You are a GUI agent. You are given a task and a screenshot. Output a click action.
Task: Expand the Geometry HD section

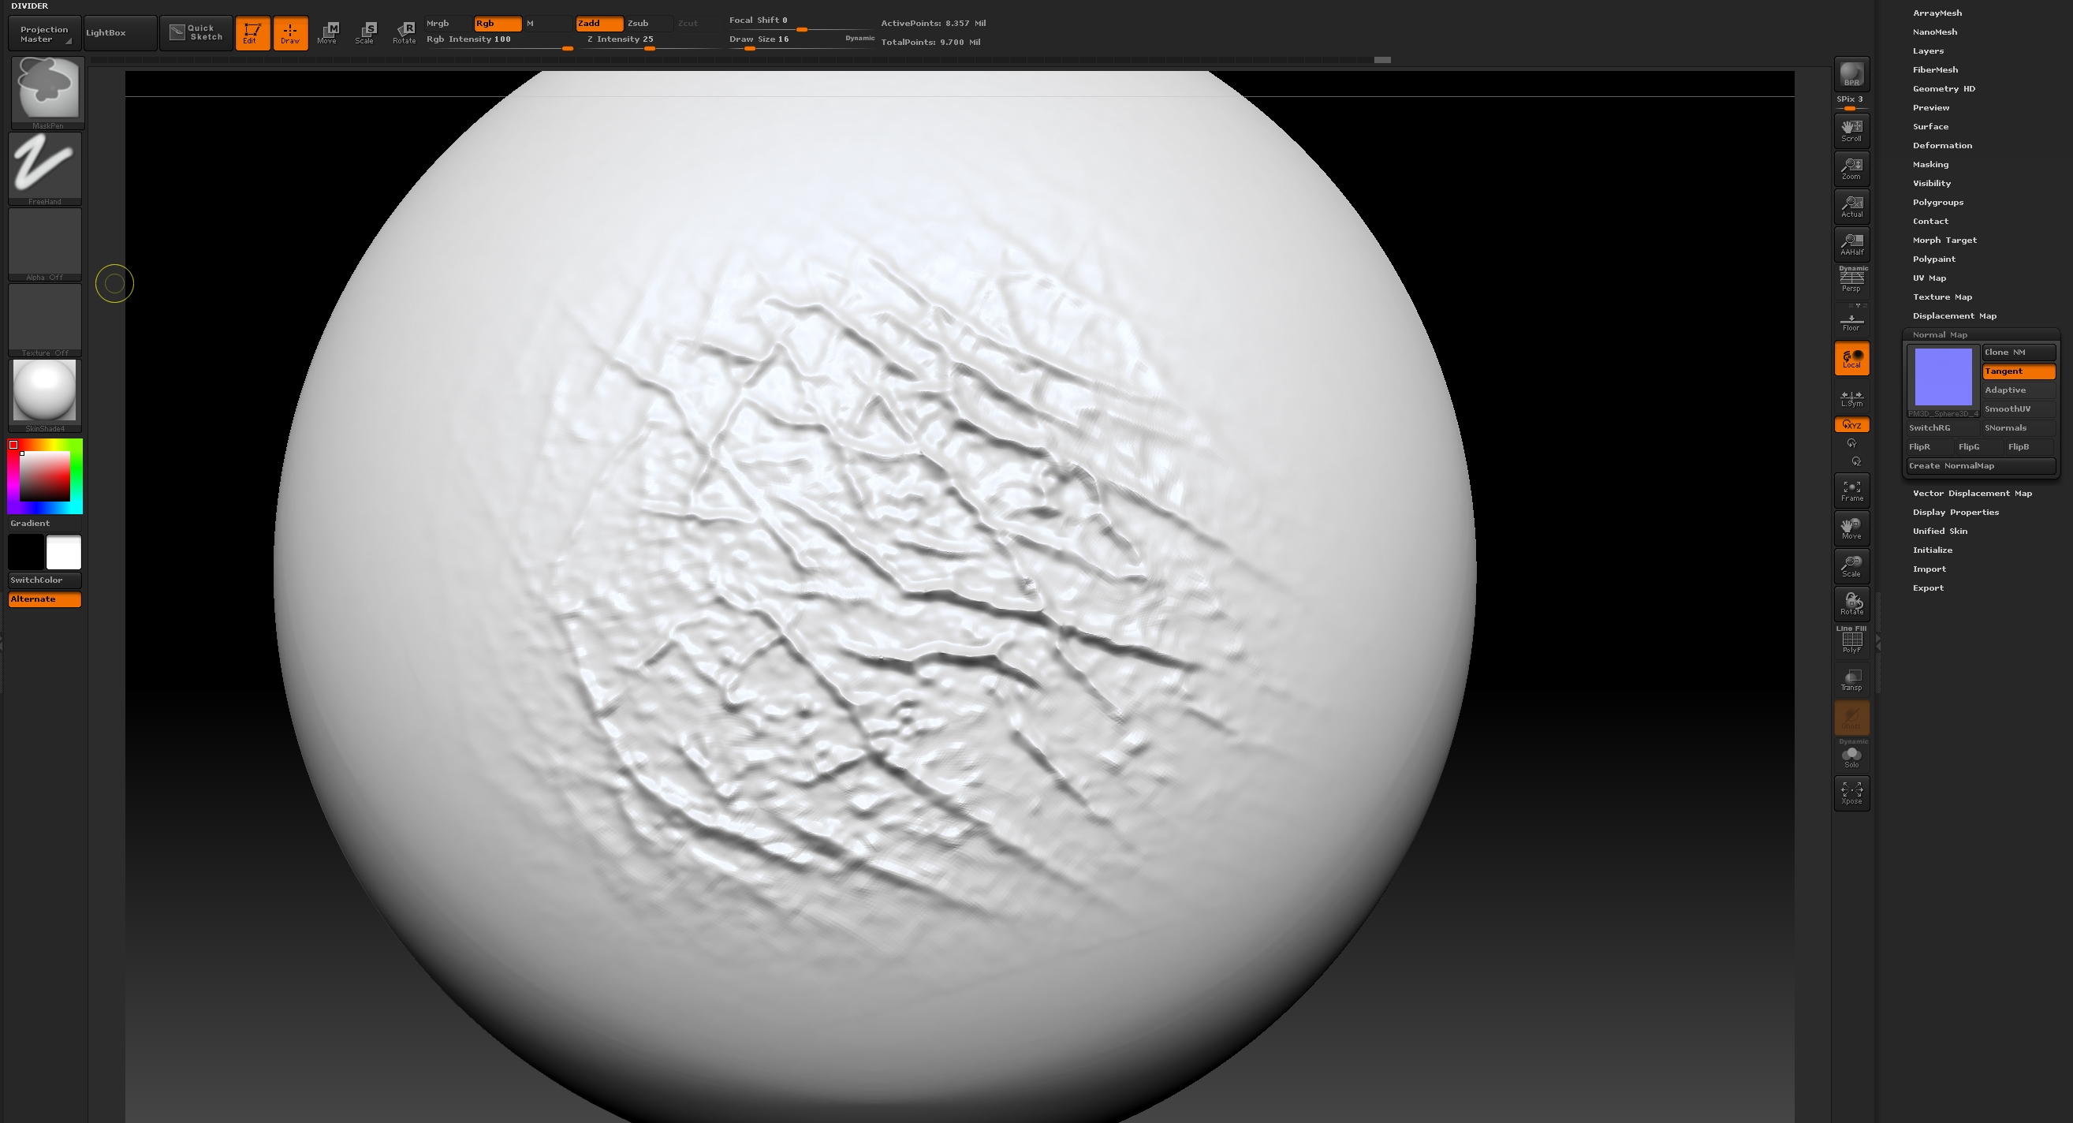point(1944,88)
